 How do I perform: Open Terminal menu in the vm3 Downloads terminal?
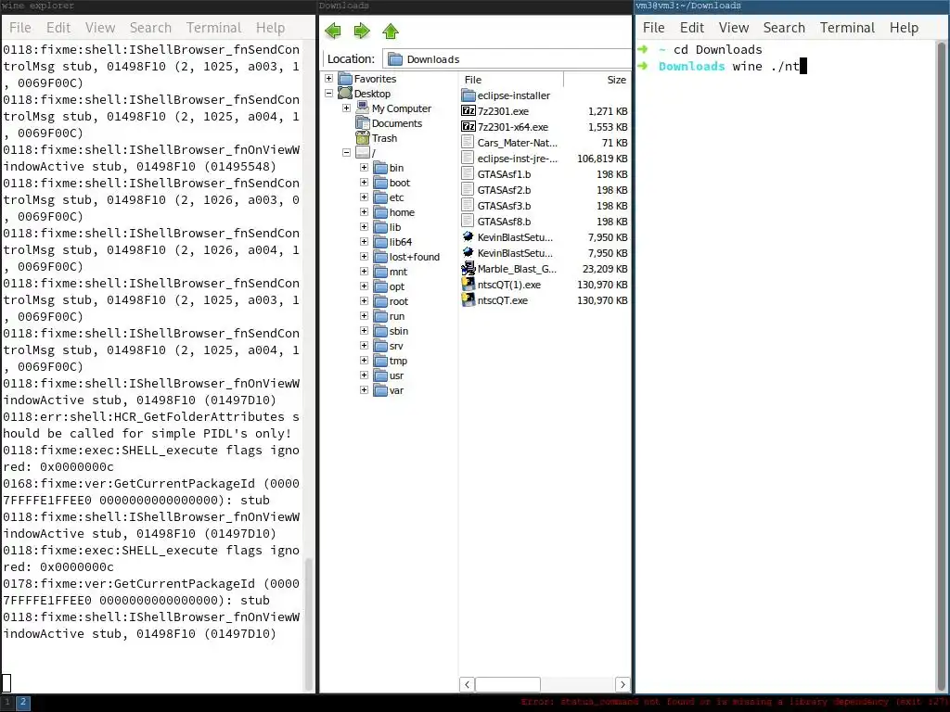pyautogui.click(x=847, y=28)
